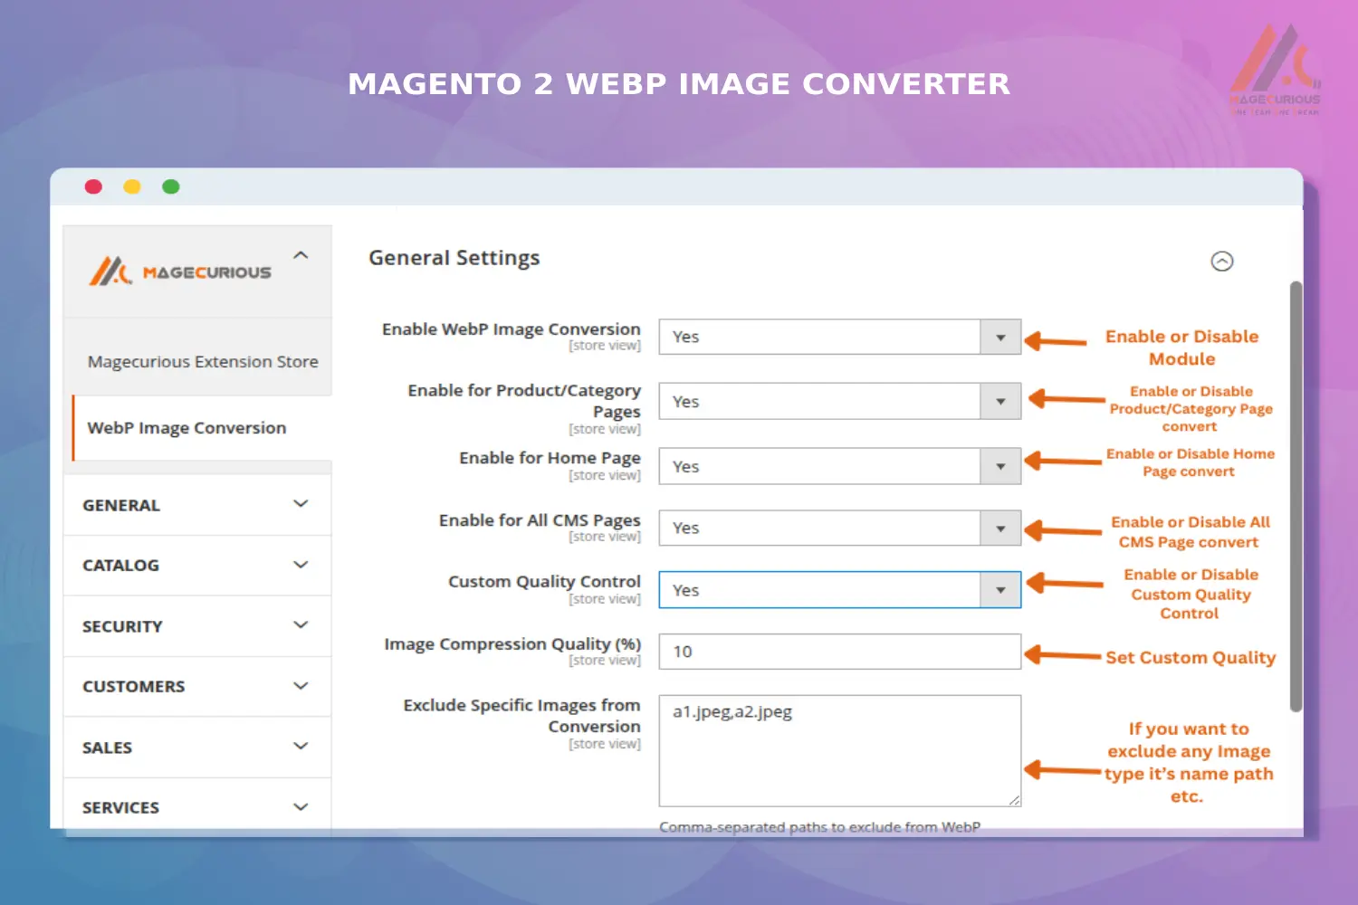Click the vertical scrollbar on the right
The image size is (1358, 905).
(1296, 496)
